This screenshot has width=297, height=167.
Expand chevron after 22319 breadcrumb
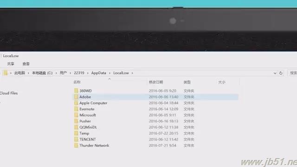(x=88, y=73)
